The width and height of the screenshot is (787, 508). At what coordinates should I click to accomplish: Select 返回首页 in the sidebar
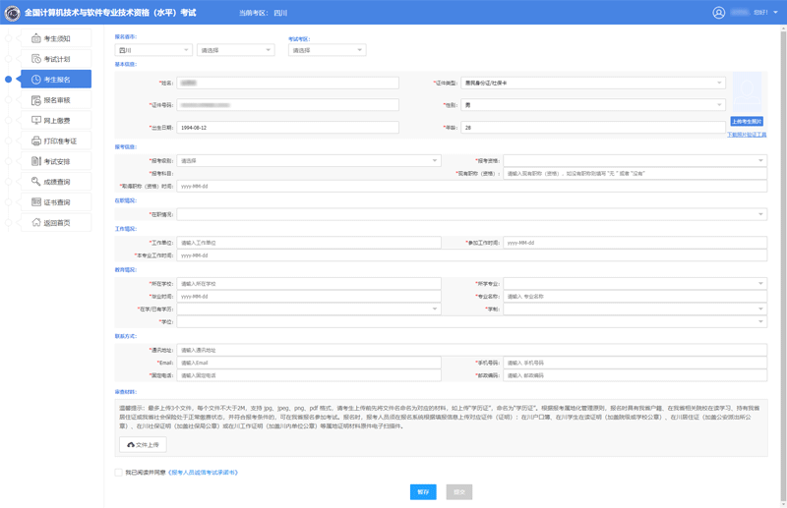tap(56, 223)
